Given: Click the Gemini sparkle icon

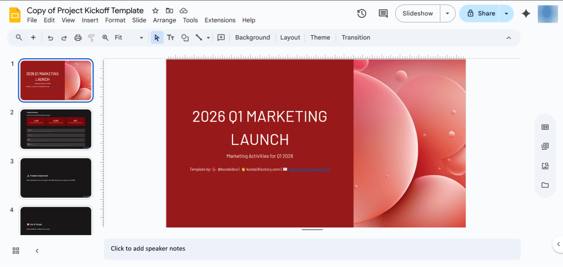Looking at the screenshot, I should 526,14.
